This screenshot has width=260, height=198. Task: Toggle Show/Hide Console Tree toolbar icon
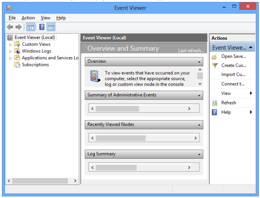click(31, 27)
